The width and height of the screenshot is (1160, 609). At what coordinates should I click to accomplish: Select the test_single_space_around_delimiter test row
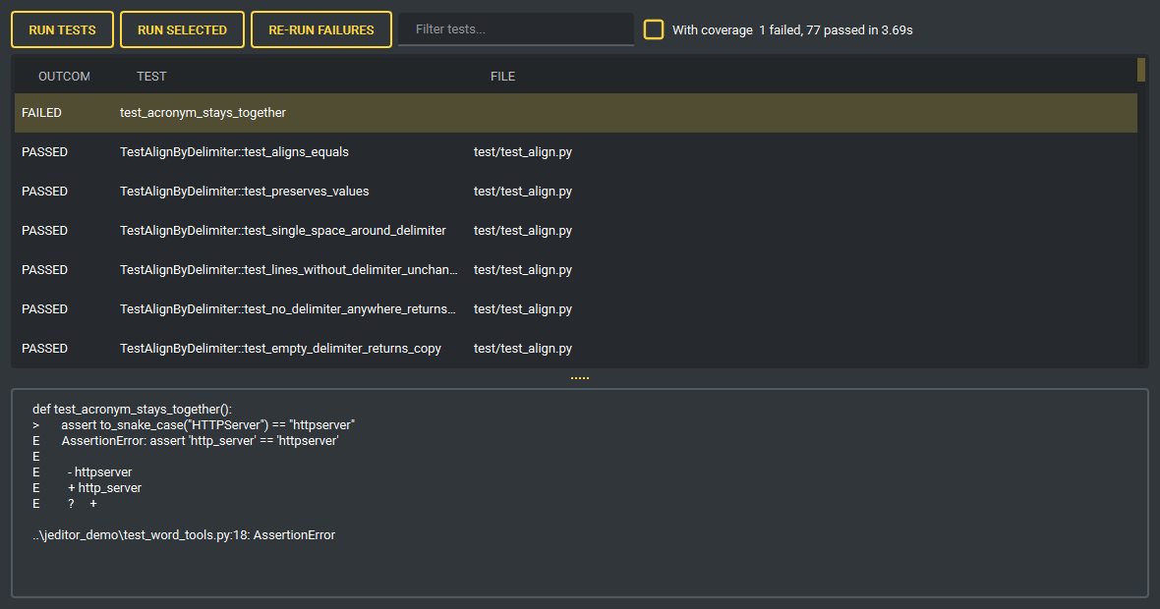click(575, 231)
